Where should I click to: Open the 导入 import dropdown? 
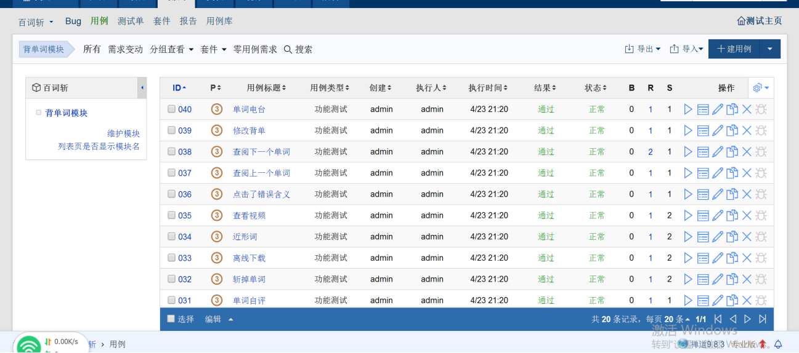(x=686, y=49)
